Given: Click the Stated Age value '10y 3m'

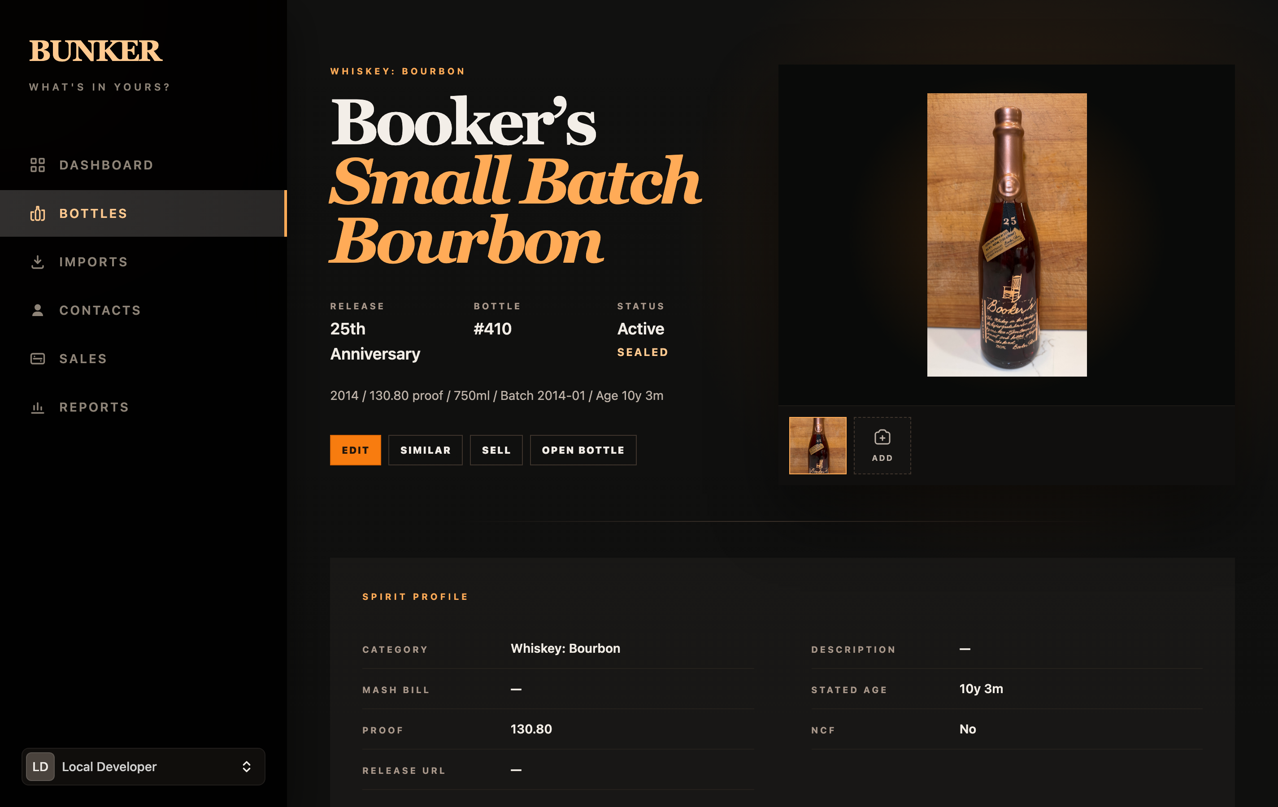Looking at the screenshot, I should click(981, 689).
